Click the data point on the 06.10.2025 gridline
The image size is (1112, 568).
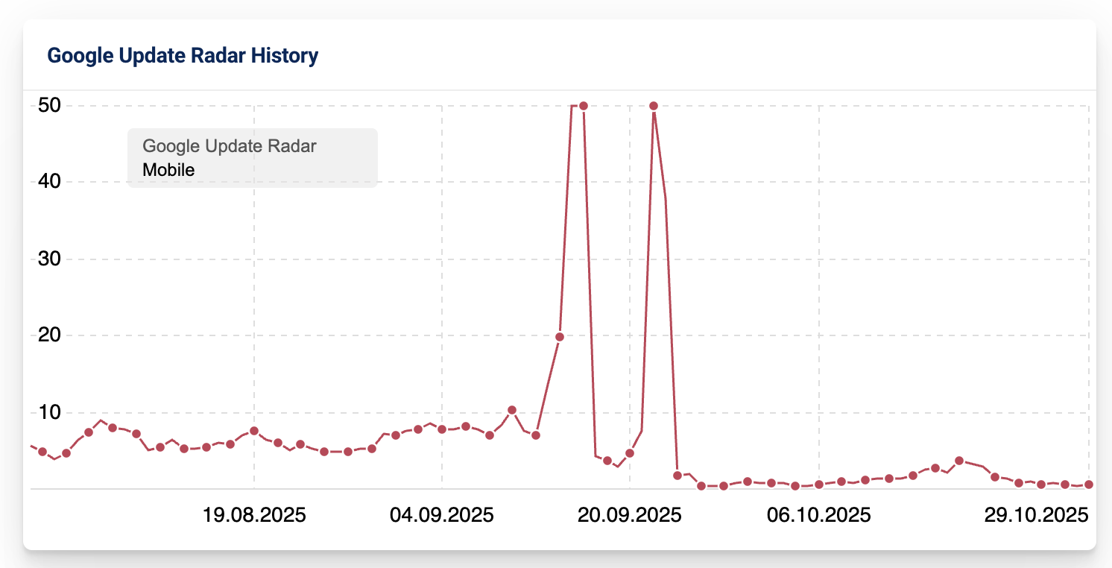[819, 485]
